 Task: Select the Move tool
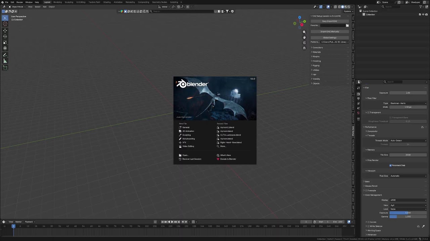(x=5, y=30)
